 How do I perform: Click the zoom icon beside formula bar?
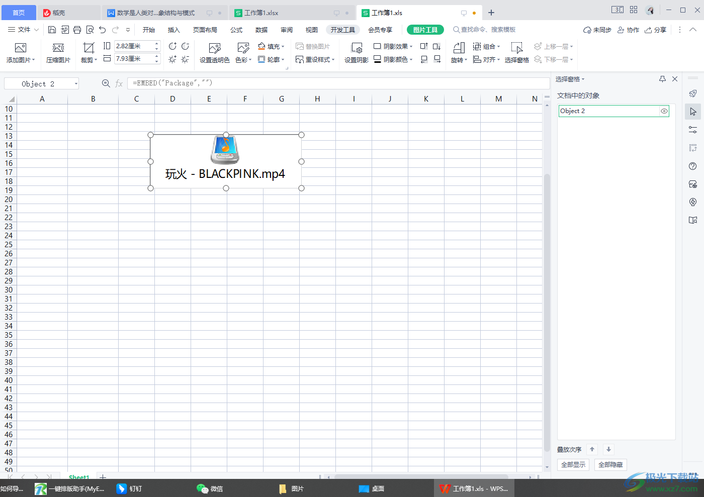click(x=106, y=83)
